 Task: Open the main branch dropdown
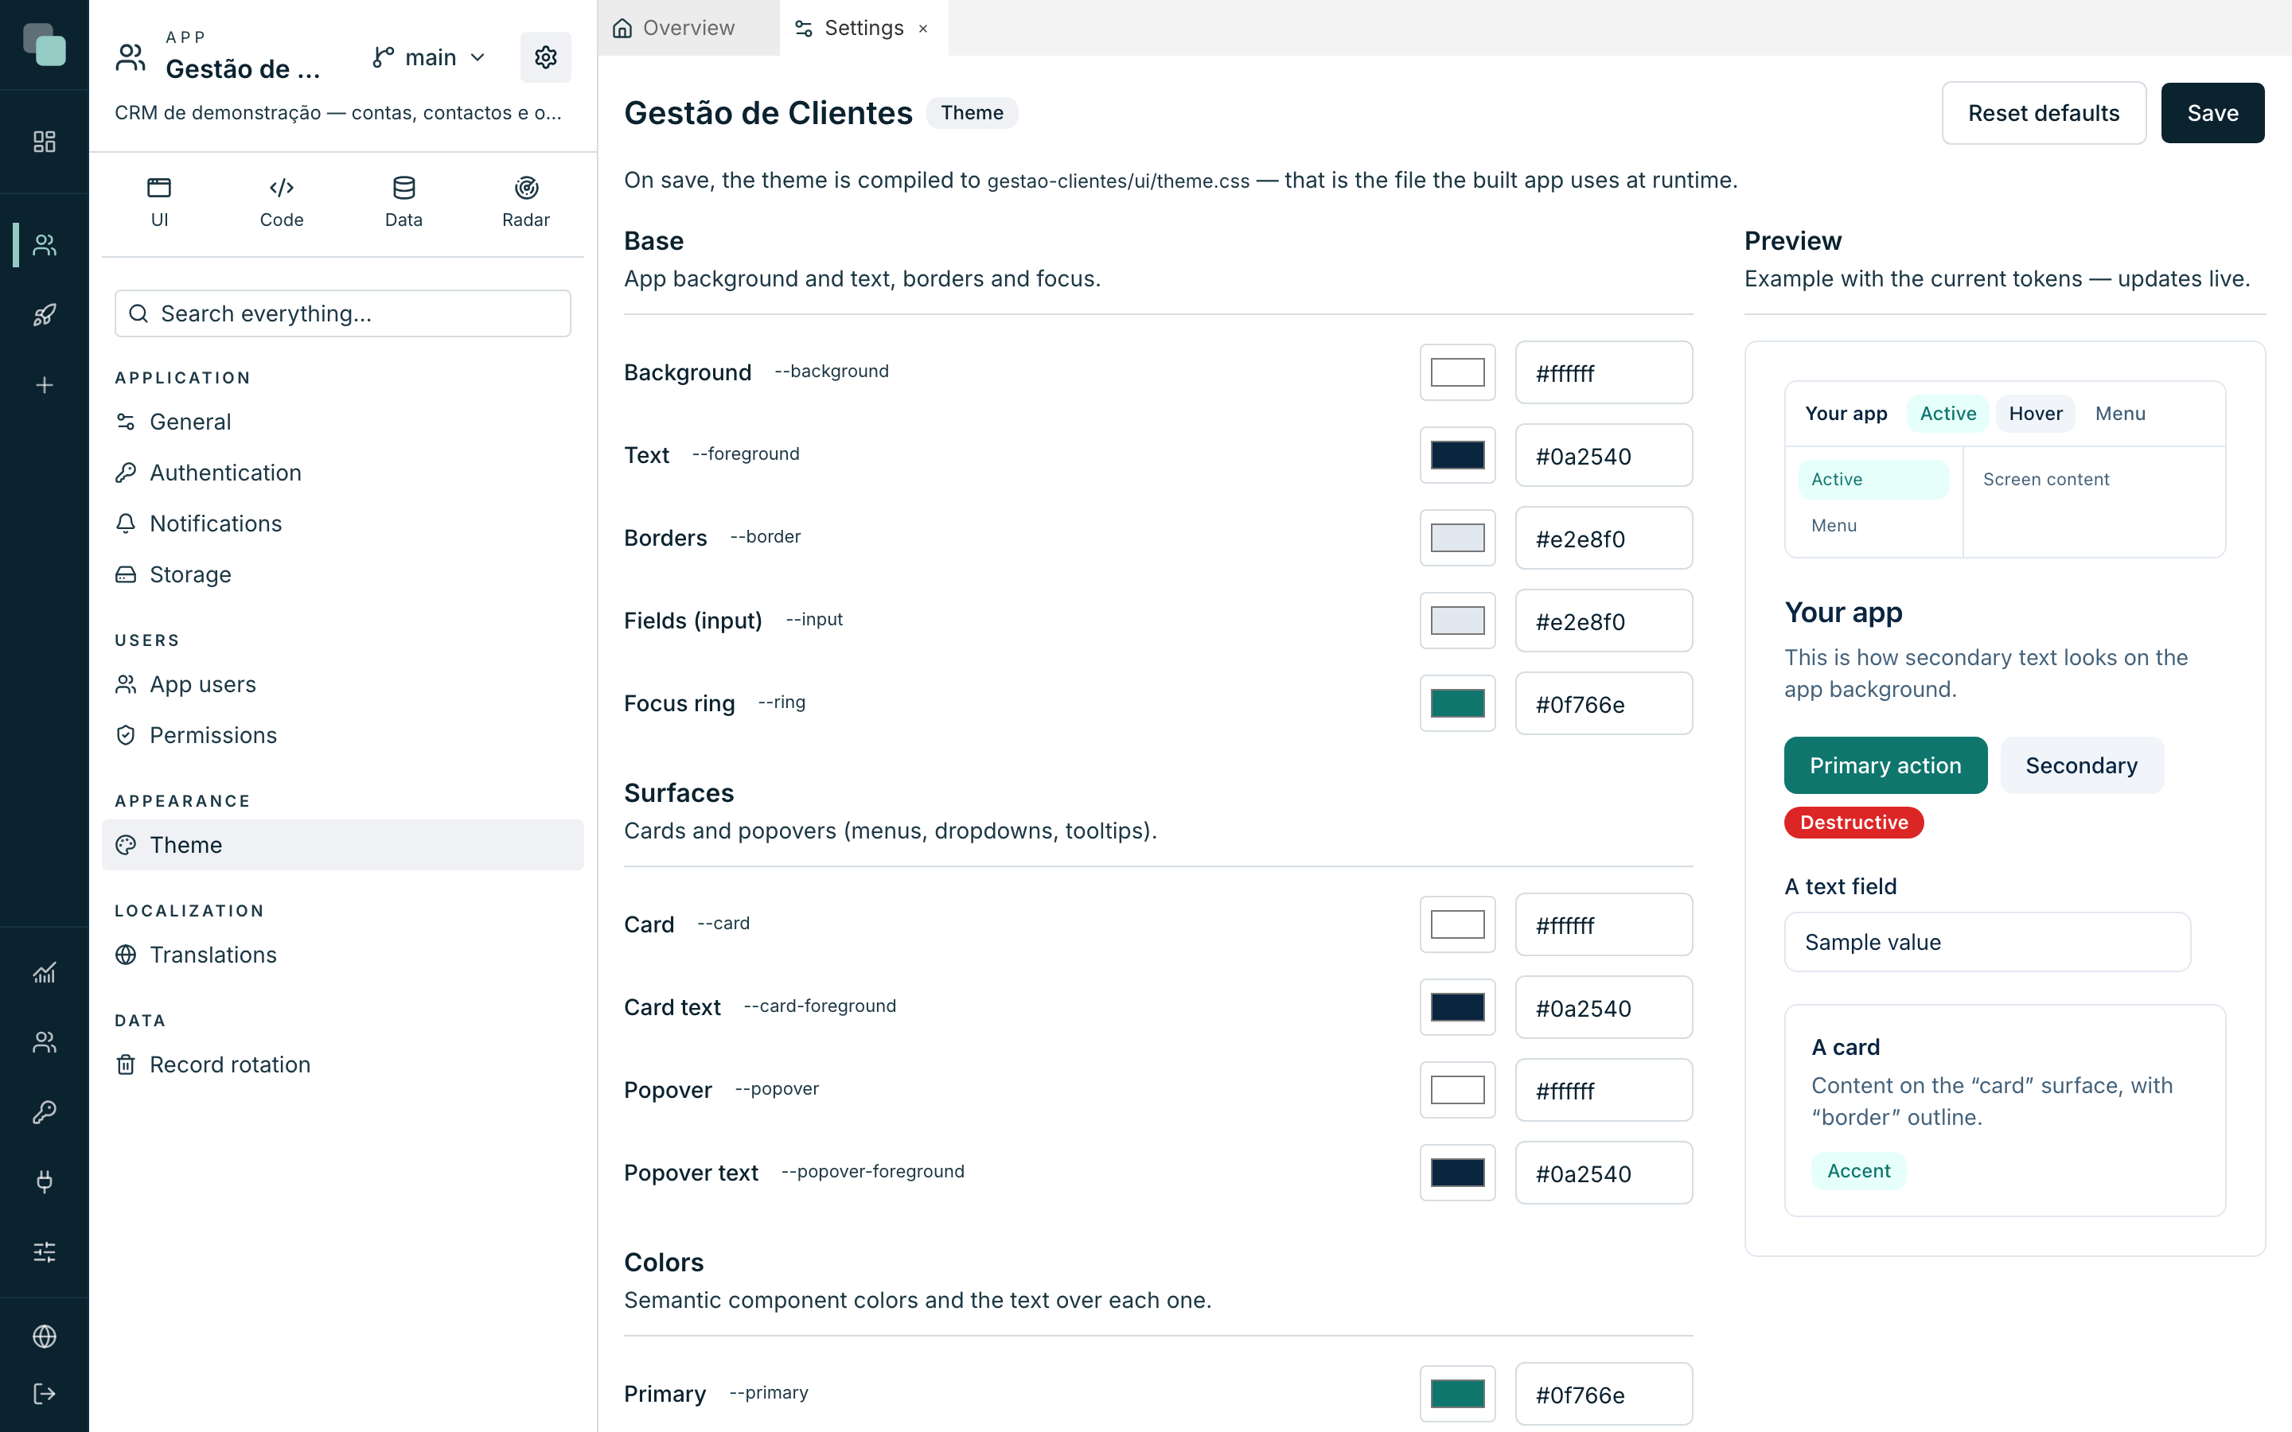coord(429,58)
